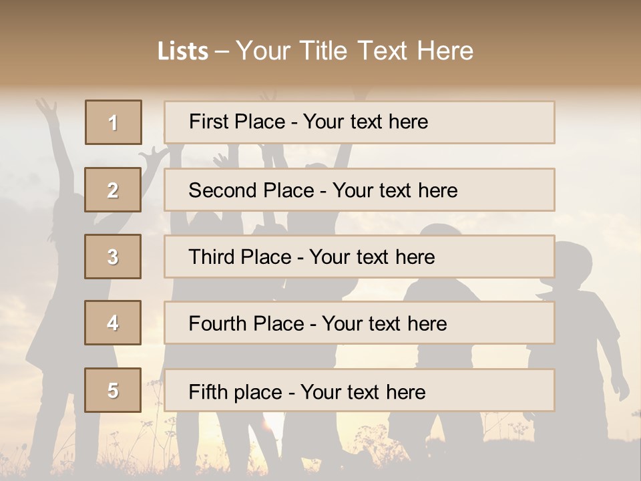Select the "Your Title Text Here" heading text
This screenshot has height=481, width=641.
[355, 51]
